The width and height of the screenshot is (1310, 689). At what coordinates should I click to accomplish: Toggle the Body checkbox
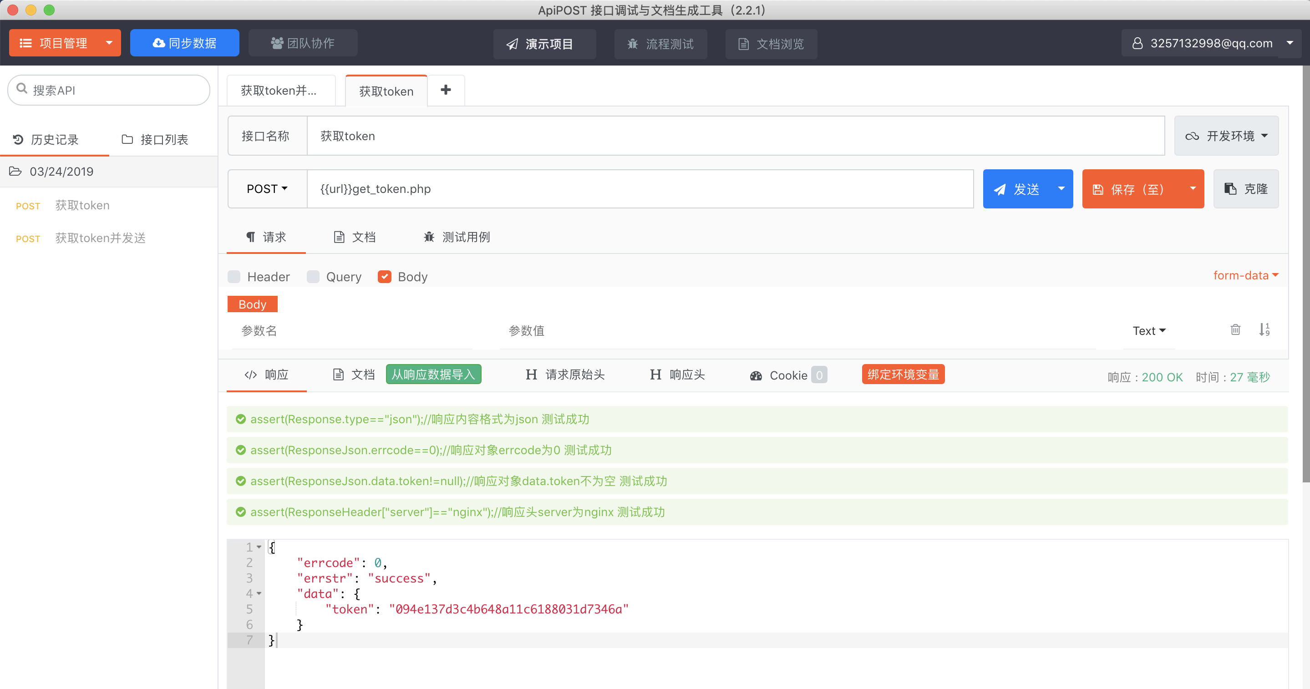coord(384,277)
